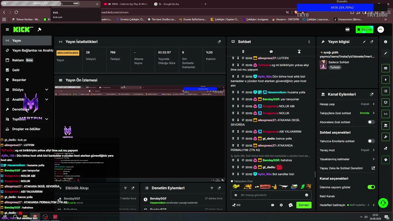Ban gt_dadis from the 'bence yolla' message
The image size is (393, 221).
pos(243,138)
